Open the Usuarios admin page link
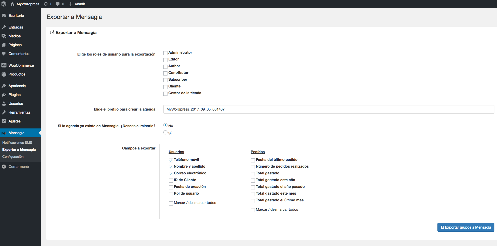The image size is (497, 246). click(16, 104)
